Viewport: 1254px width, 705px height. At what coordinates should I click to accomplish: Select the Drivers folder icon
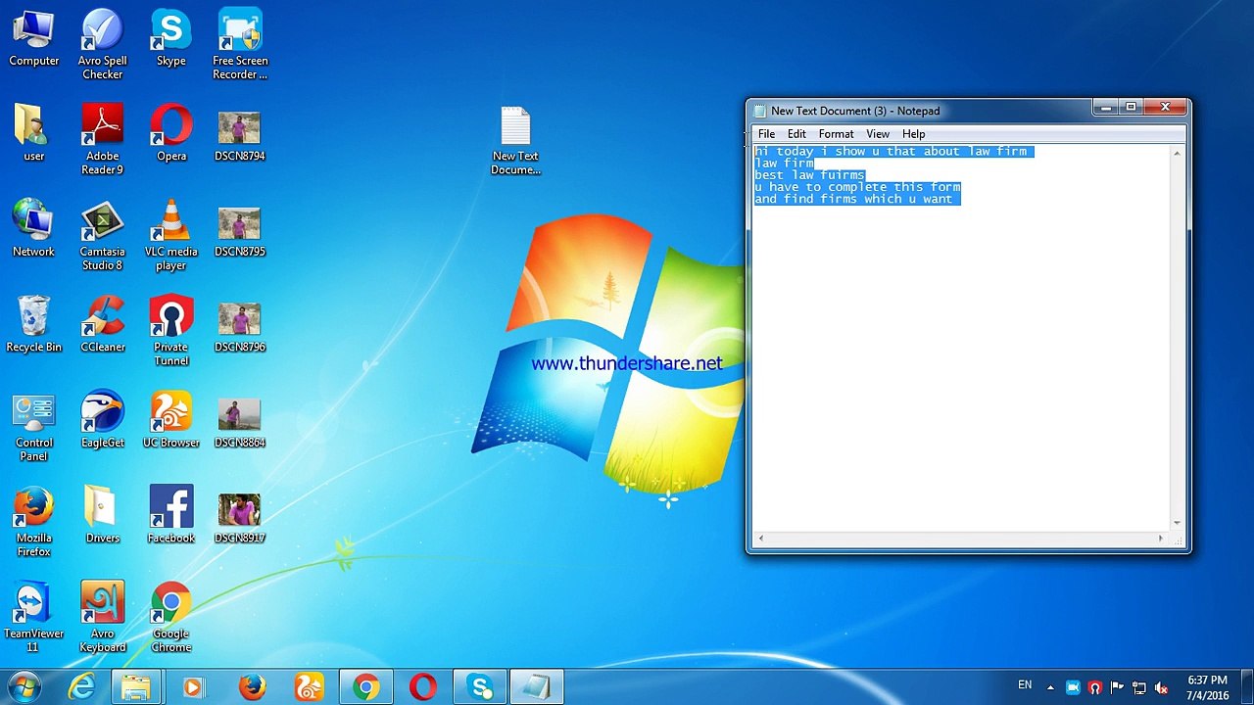click(x=103, y=516)
